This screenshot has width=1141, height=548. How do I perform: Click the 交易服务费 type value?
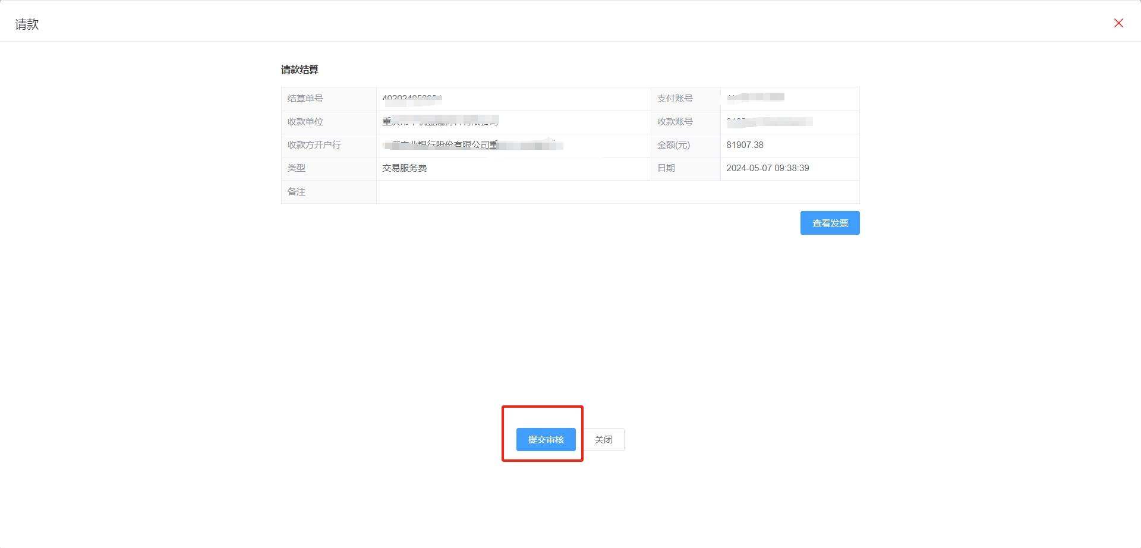click(x=404, y=168)
